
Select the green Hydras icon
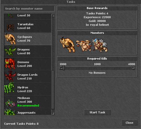[10, 88]
